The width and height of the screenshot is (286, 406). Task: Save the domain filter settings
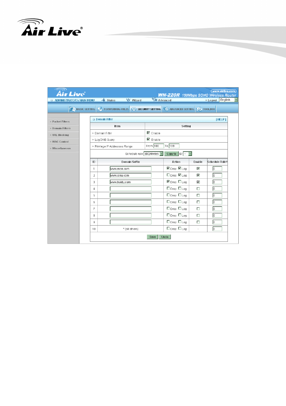click(x=153, y=237)
